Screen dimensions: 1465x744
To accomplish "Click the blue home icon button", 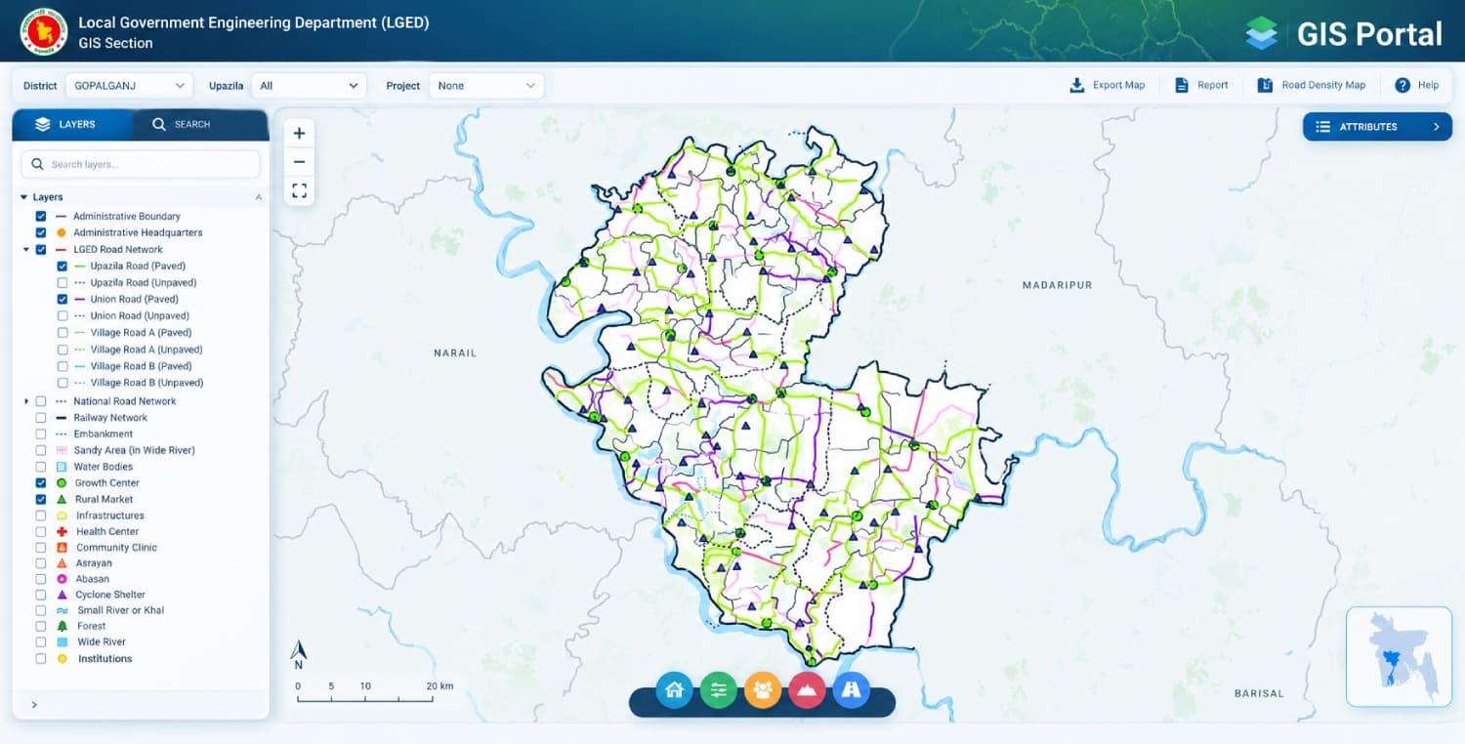I will coord(674,689).
